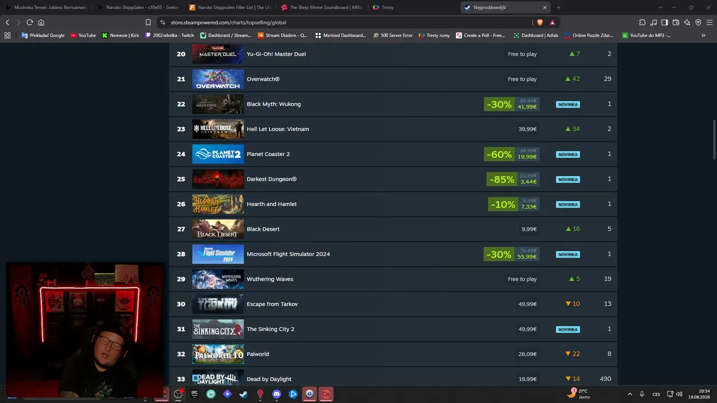Open the Yu-Gi-Oh! Master Duel thumbnail
The height and width of the screenshot is (403, 717).
click(x=218, y=54)
